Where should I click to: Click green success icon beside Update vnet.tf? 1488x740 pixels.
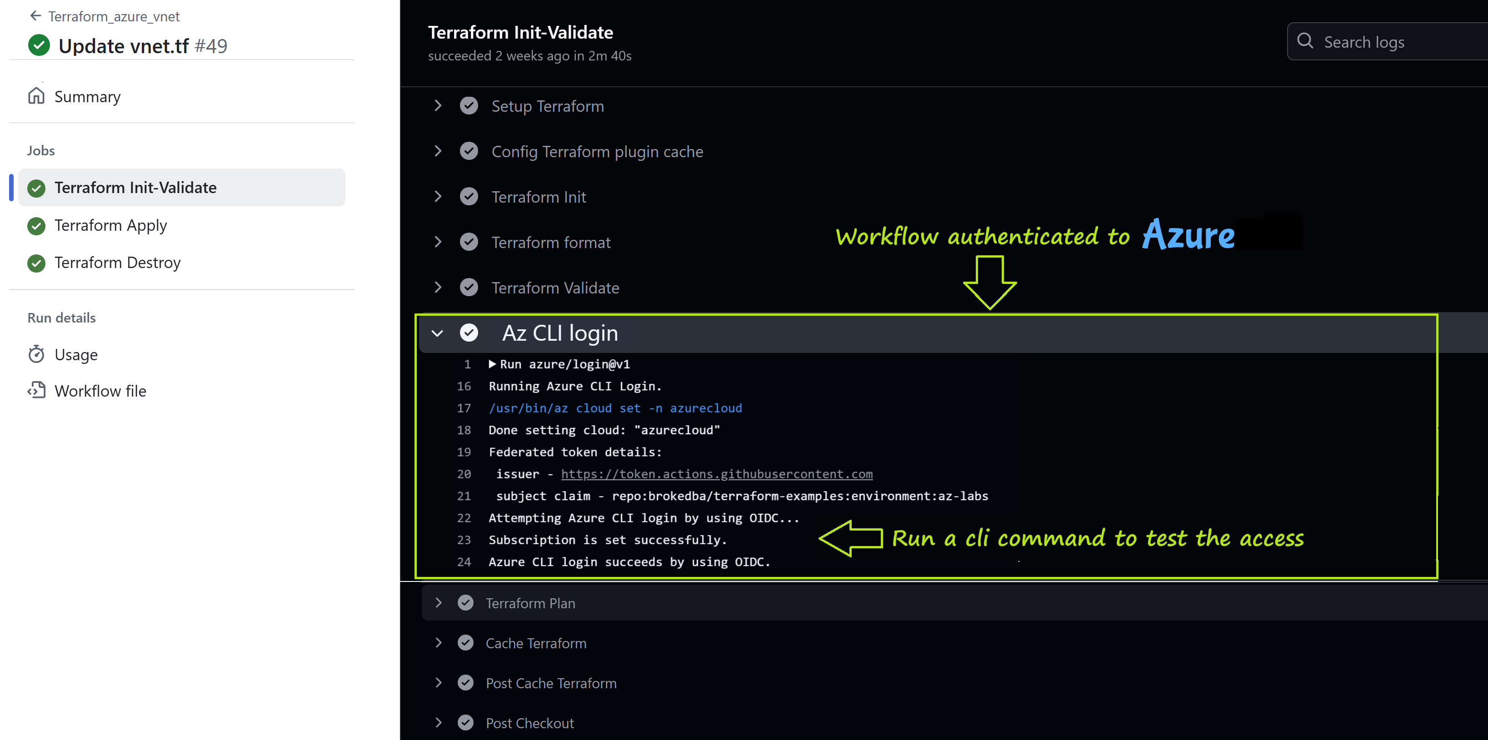pos(39,45)
